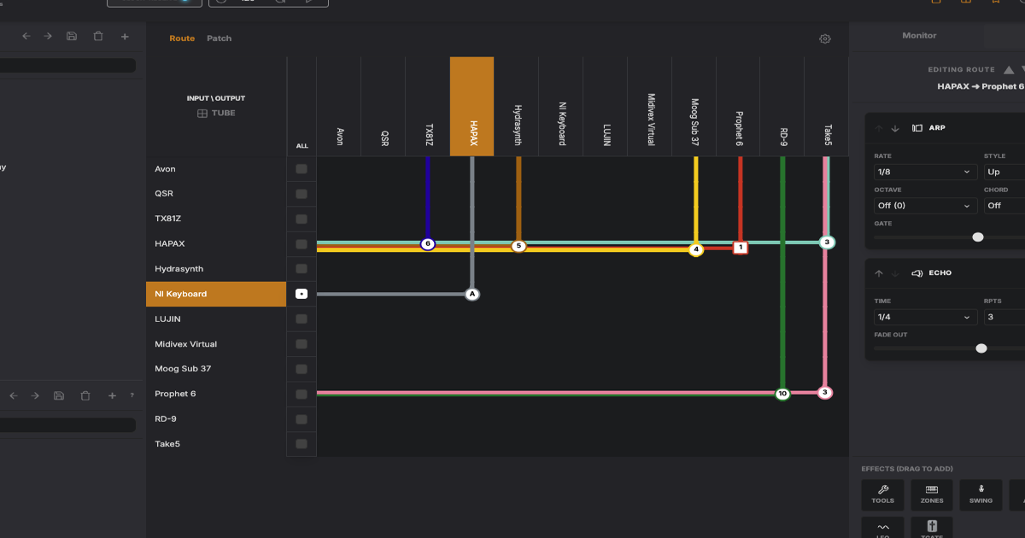This screenshot has width=1025, height=538.
Task: Select Moog Sub 37 output column header
Action: [694, 107]
